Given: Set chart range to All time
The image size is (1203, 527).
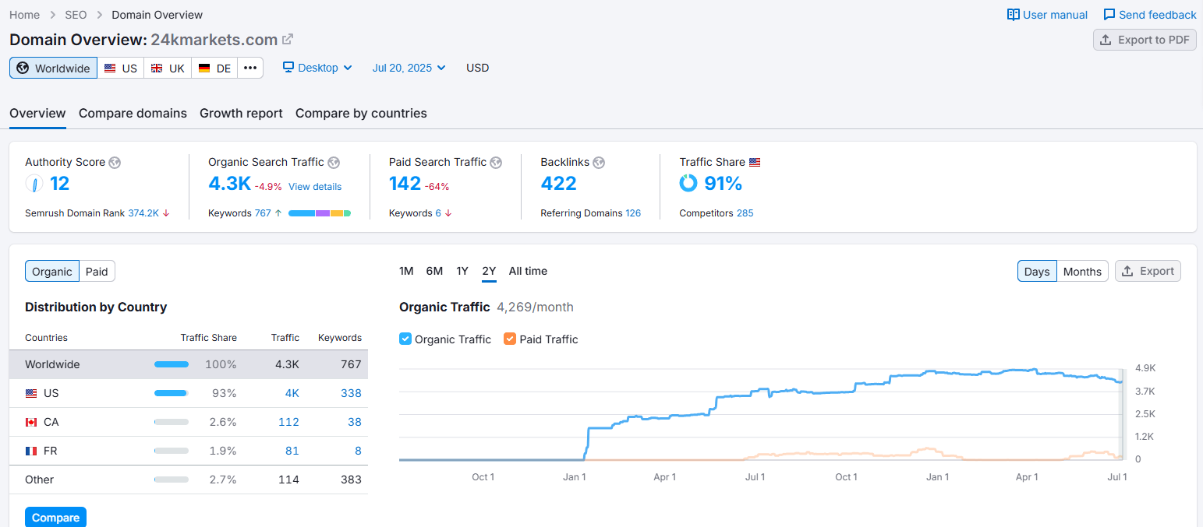Looking at the screenshot, I should [x=528, y=271].
